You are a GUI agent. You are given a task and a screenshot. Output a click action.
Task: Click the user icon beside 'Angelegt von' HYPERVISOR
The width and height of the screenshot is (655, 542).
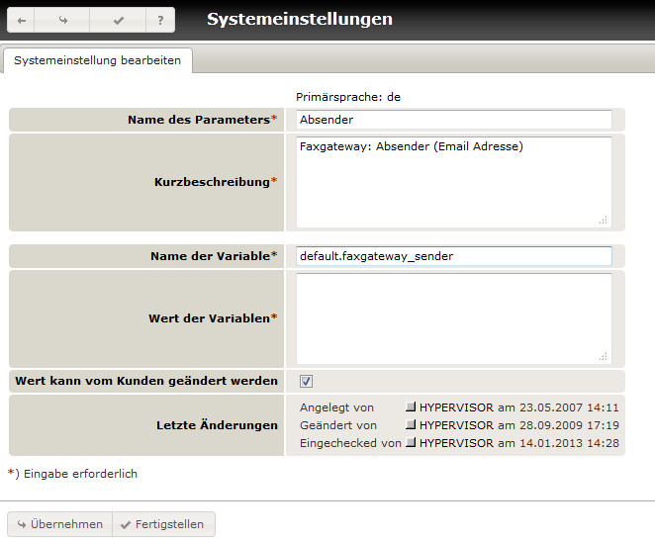412,406
